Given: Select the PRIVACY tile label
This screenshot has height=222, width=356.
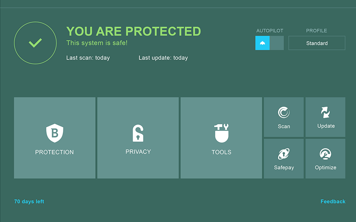Looking at the screenshot, I should (138, 152).
